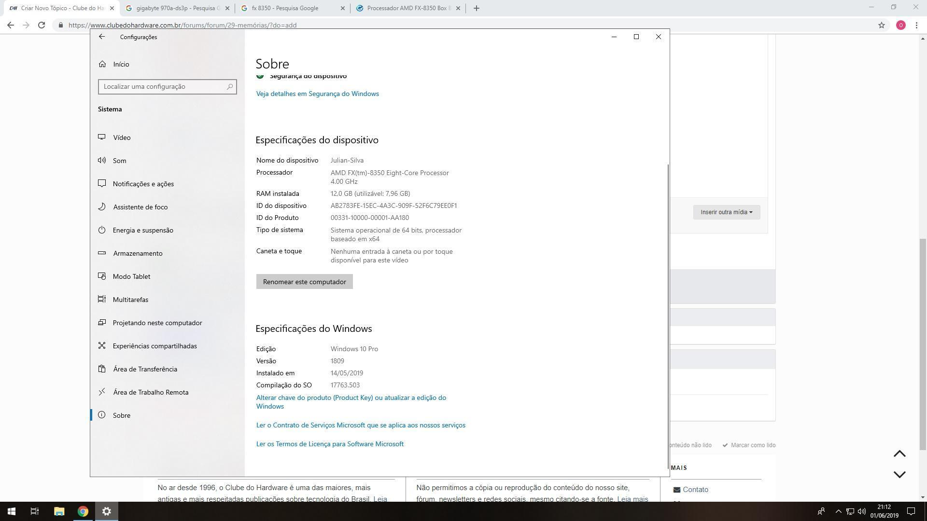Image resolution: width=927 pixels, height=521 pixels.
Task: Open volume control in system tray
Action: (x=862, y=511)
